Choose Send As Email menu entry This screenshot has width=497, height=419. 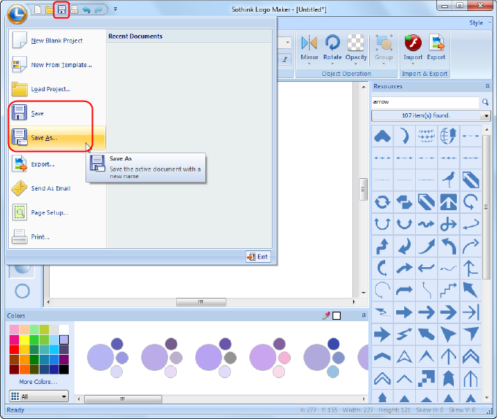(x=57, y=188)
